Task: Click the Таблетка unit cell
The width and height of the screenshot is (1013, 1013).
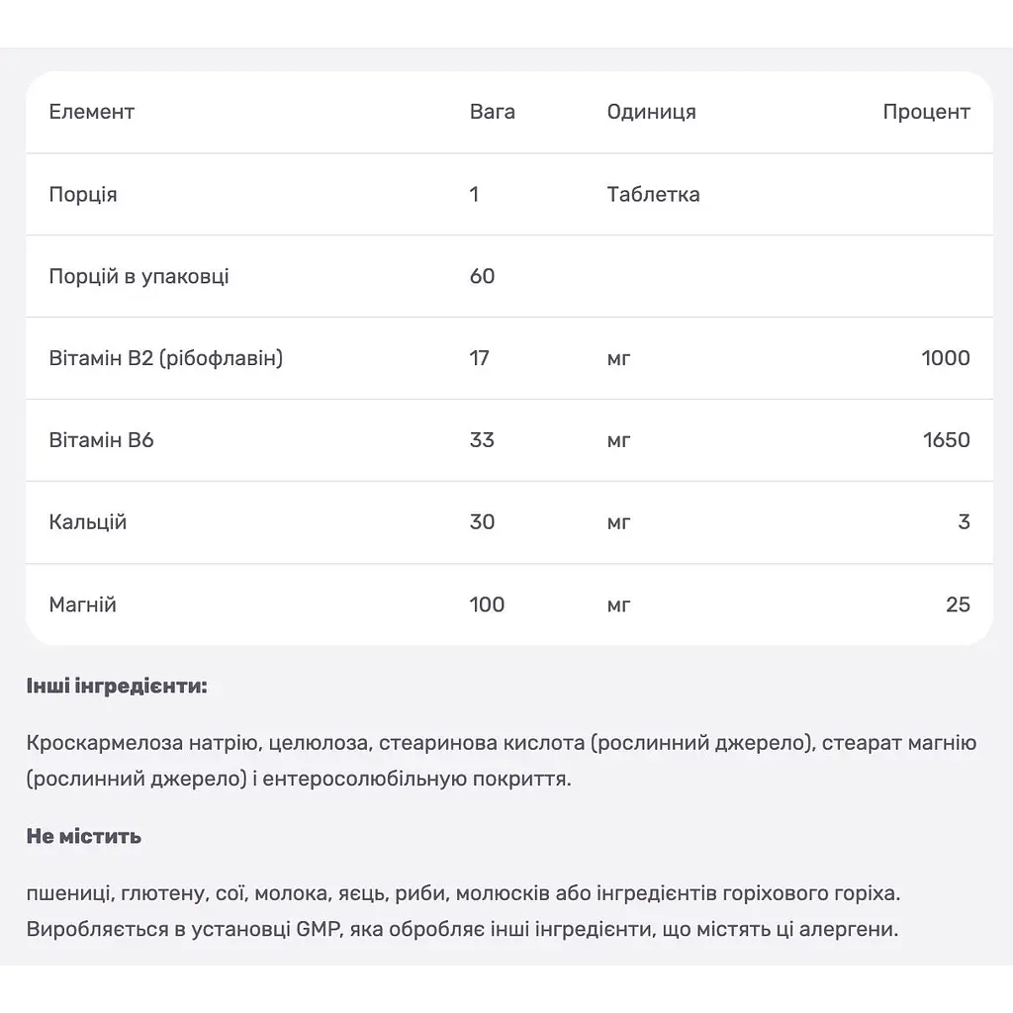Action: [653, 195]
